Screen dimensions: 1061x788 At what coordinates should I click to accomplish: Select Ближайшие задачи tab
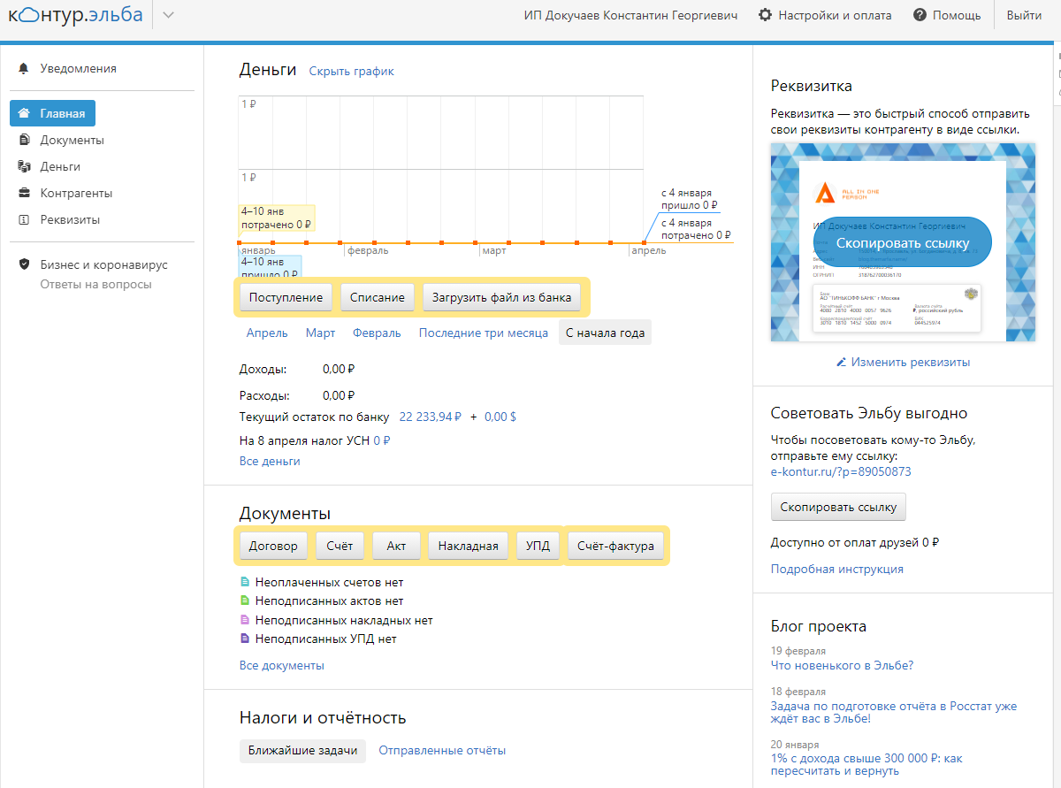click(302, 750)
